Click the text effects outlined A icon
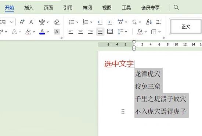Screen dimensions: 202x136 [x=14, y=32]
